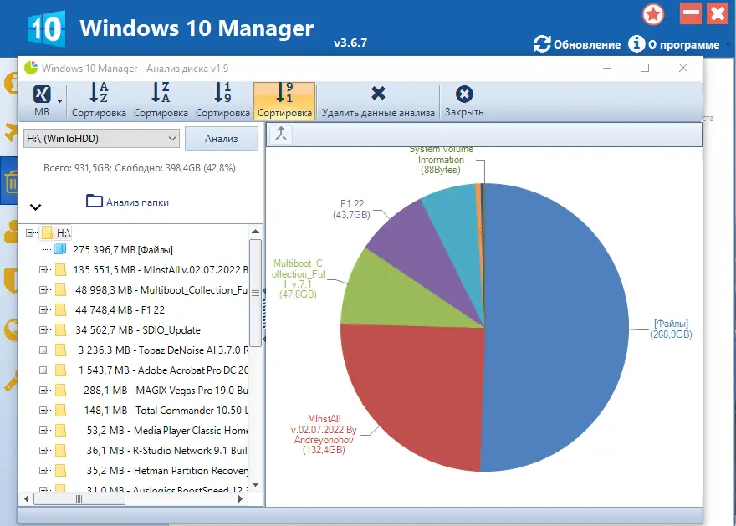Click the Windows 10 Manager logo

[46, 29]
